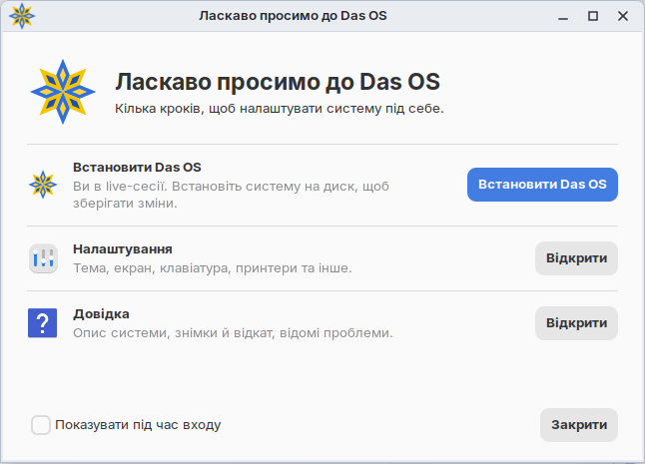Maximize the welcome window
Viewport: 645px width, 464px height.
pyautogui.click(x=593, y=16)
